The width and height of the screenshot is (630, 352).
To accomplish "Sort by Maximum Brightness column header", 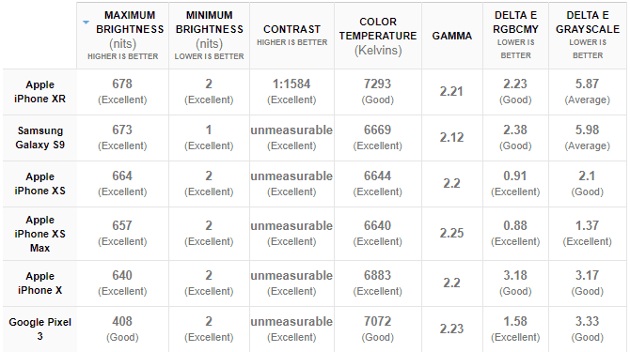I will (x=123, y=36).
